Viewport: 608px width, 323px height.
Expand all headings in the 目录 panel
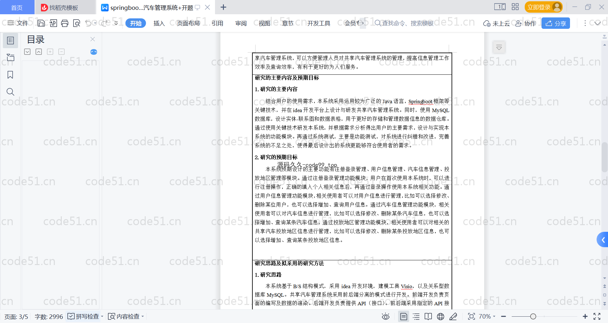tap(27, 52)
